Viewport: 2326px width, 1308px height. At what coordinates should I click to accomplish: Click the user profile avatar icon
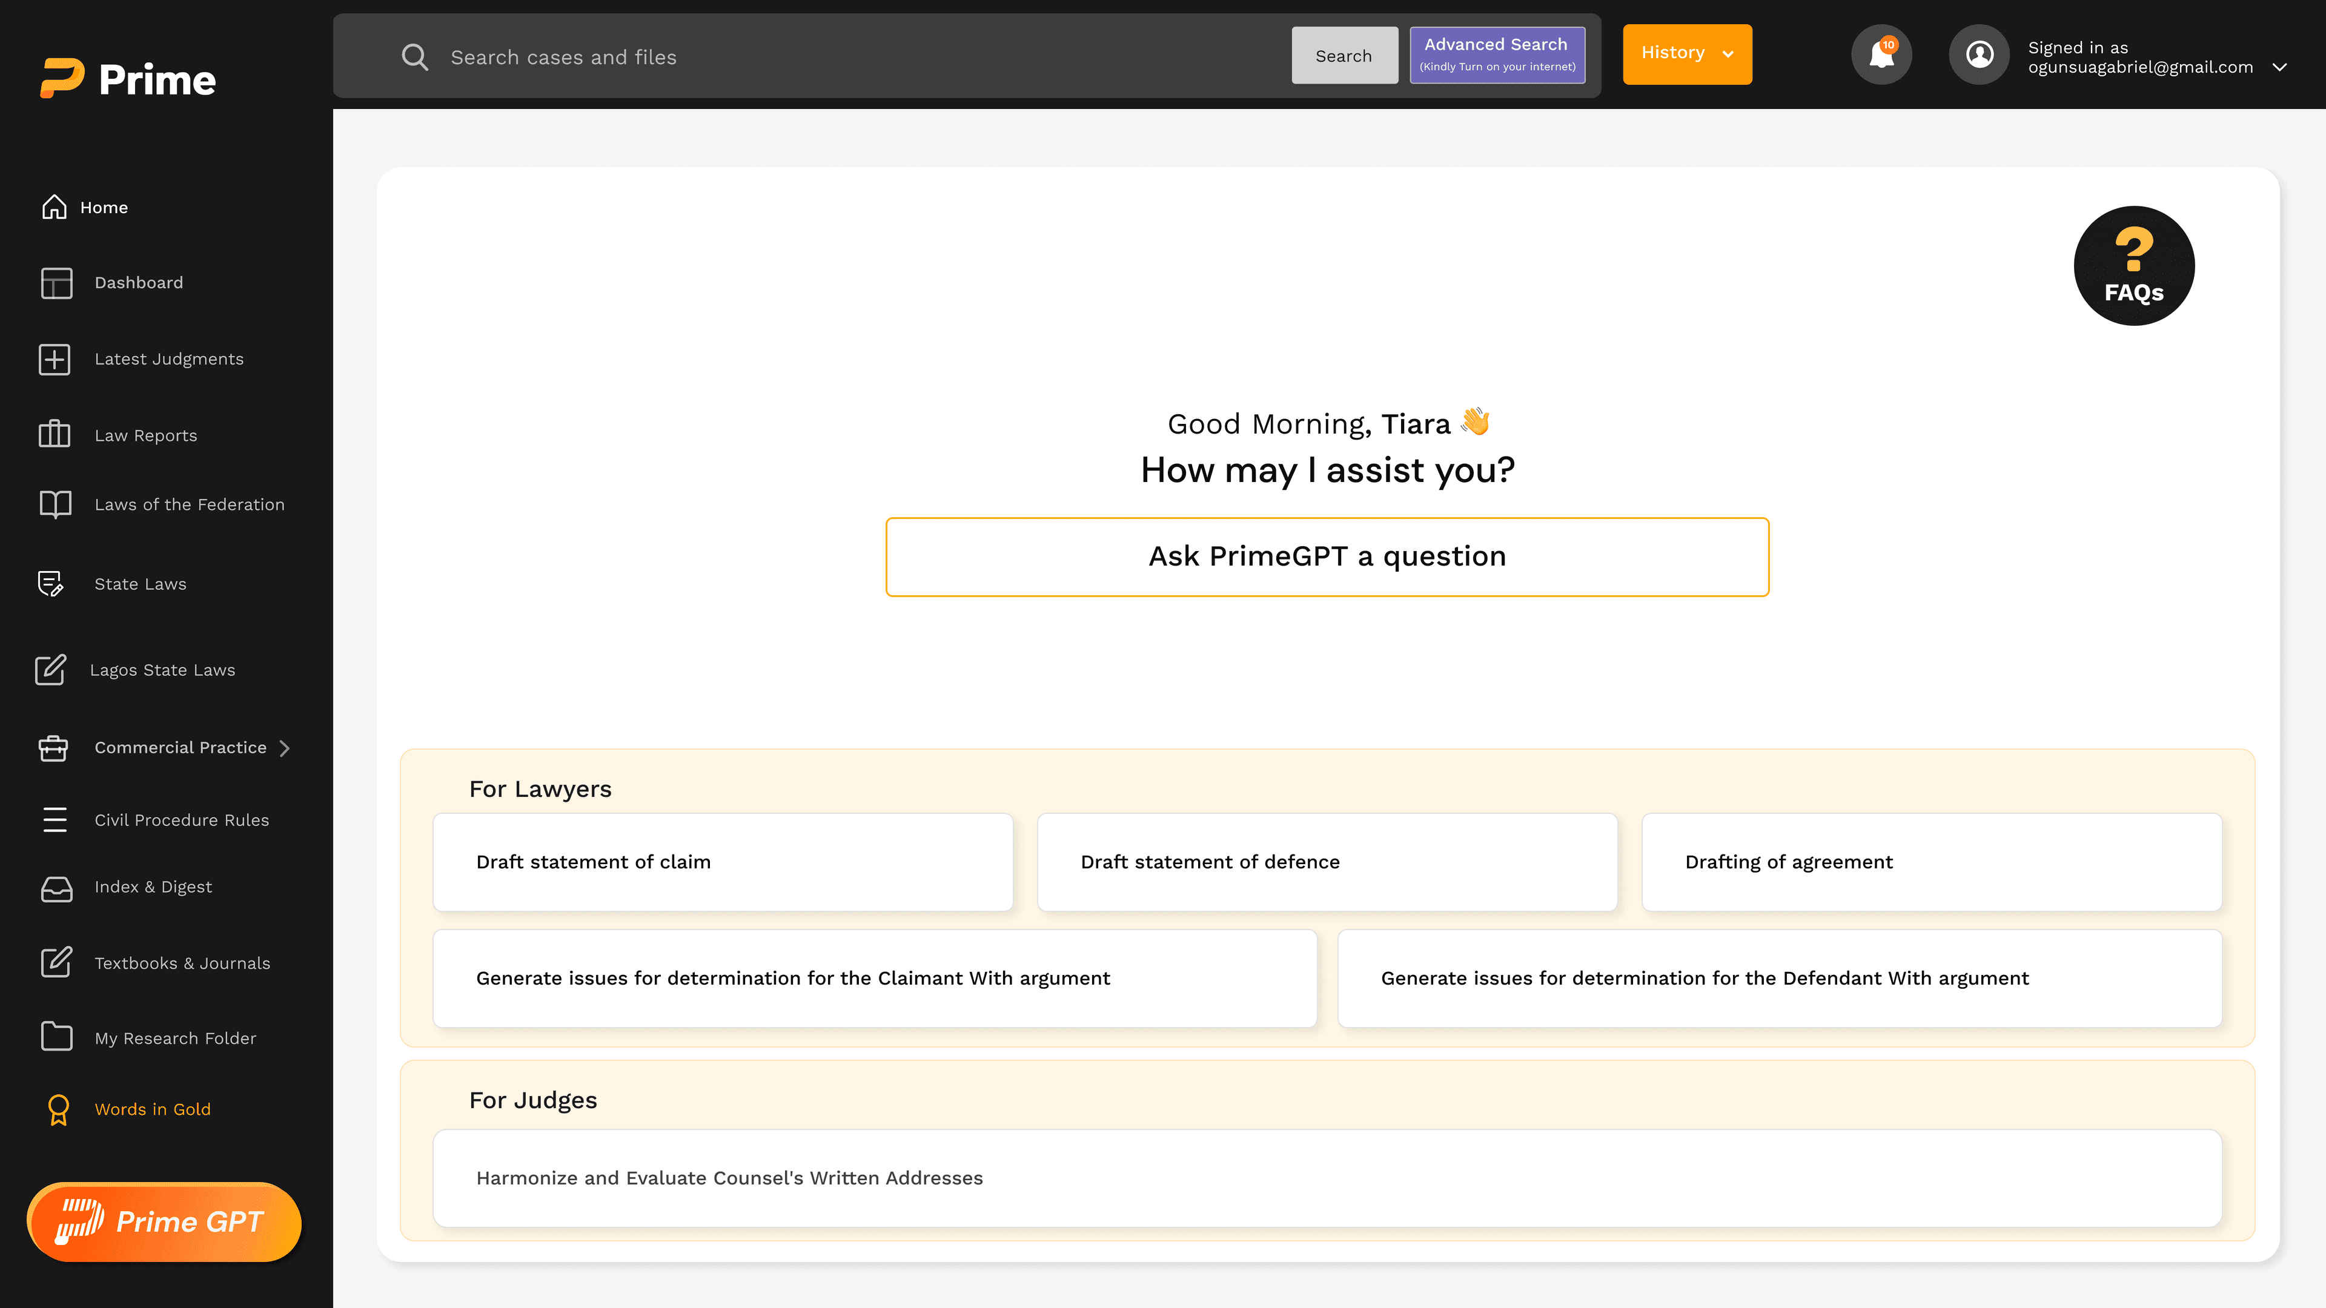tap(1978, 54)
